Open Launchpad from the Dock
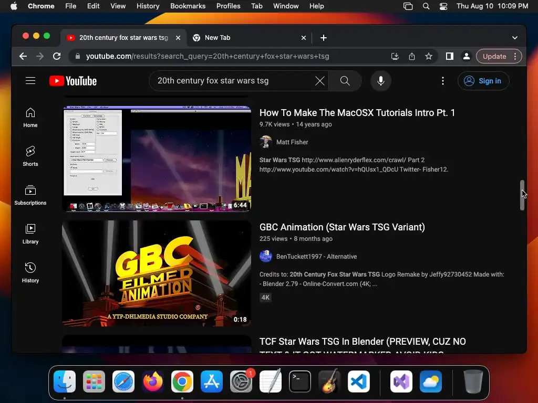 coord(94,381)
